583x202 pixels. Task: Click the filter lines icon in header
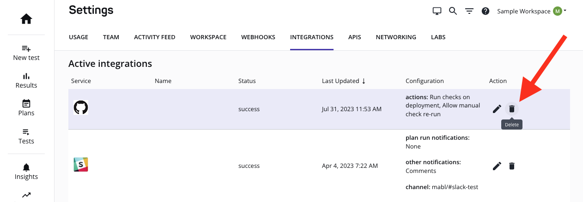469,11
